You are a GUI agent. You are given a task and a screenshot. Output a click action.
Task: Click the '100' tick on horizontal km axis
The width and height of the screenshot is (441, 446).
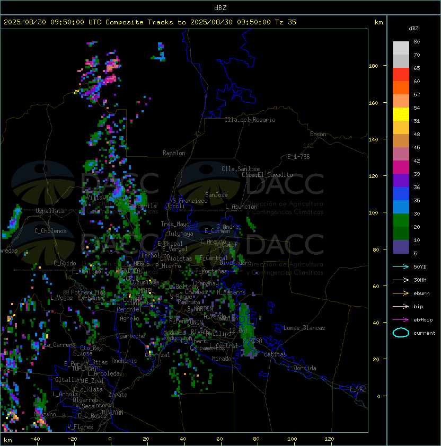click(293, 439)
